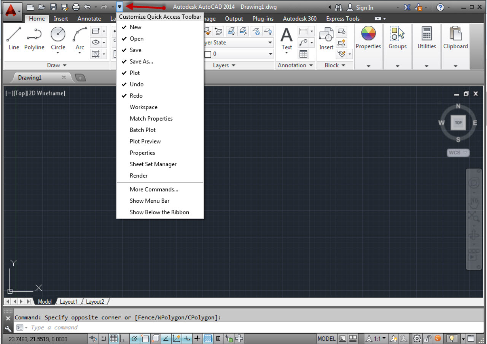The height and width of the screenshot is (344, 487).
Task: Click the [2D Wireframe] visual style control
Action: [x=46, y=93]
